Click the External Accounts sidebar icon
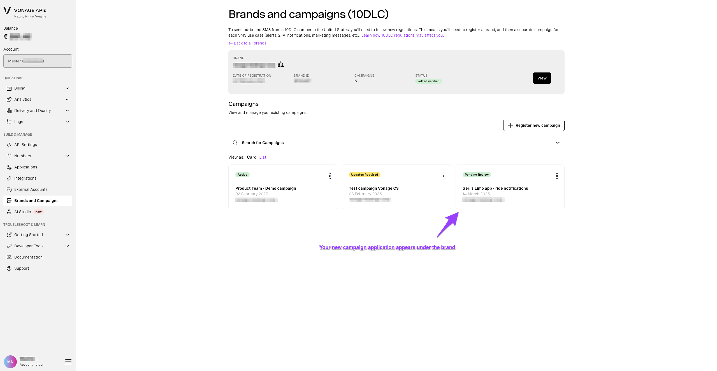717x371 pixels. [x=9, y=189]
